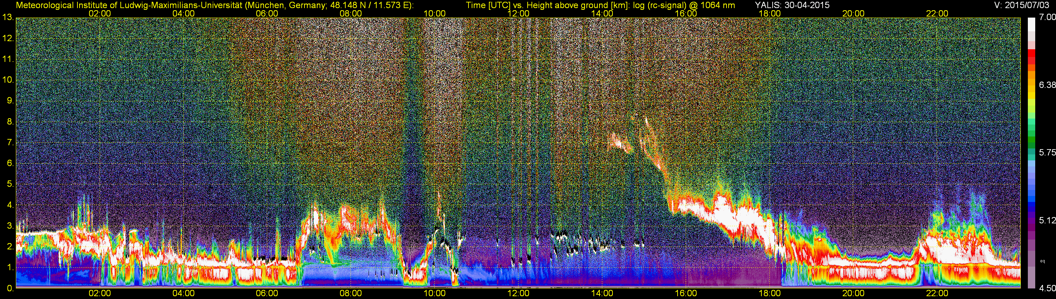The image size is (1056, 299).
Task: Click the 6. km height axis label
Action: point(10,164)
